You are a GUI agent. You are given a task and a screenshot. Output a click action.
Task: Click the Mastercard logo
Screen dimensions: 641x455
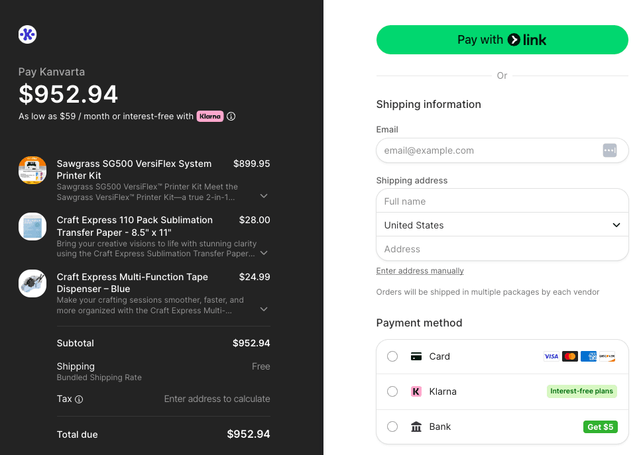[x=570, y=356]
